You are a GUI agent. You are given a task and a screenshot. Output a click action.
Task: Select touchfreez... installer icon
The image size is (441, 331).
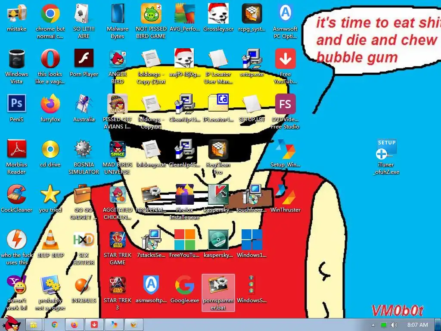point(252,194)
